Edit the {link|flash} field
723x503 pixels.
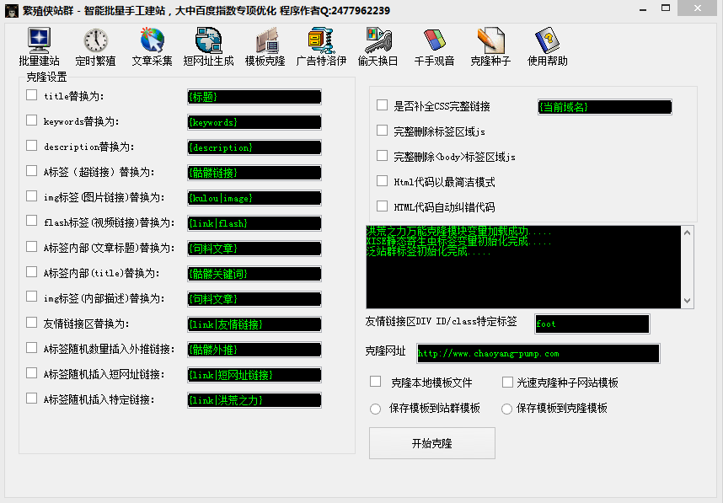coord(254,223)
